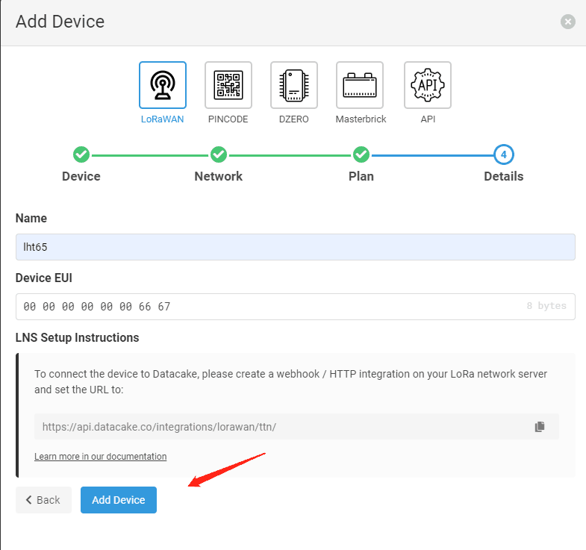The height and width of the screenshot is (550, 586).
Task: Close the Add Device dialog
Action: coord(567,22)
